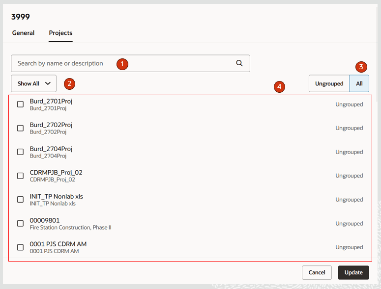Click Ungrouped label in INIT_TP Nonlab xls row
381x289 pixels.
click(x=349, y=200)
